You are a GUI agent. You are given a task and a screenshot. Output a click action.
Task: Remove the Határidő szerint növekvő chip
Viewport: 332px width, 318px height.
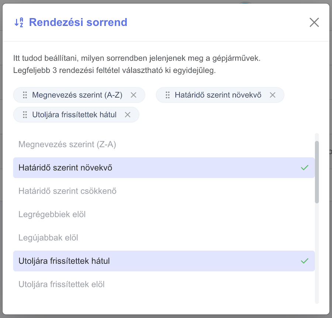point(273,95)
